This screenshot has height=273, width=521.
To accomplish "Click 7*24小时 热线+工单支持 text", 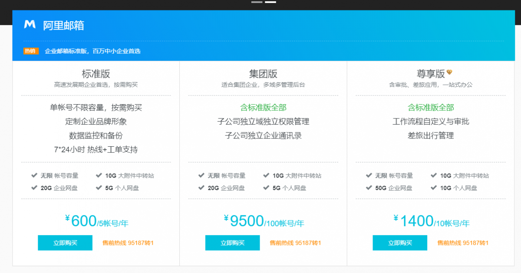I will coord(96,150).
